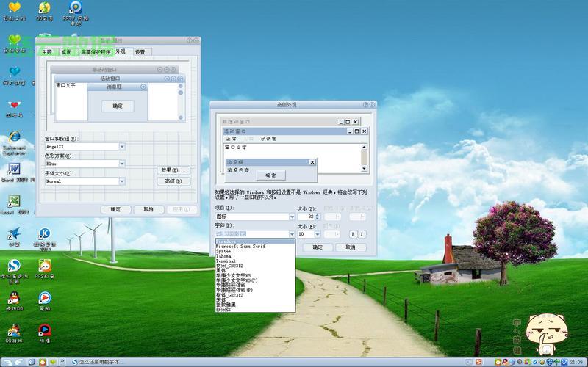This screenshot has height=367, width=588.
Task: Open the PPS orange desktop icon
Action: 45,266
